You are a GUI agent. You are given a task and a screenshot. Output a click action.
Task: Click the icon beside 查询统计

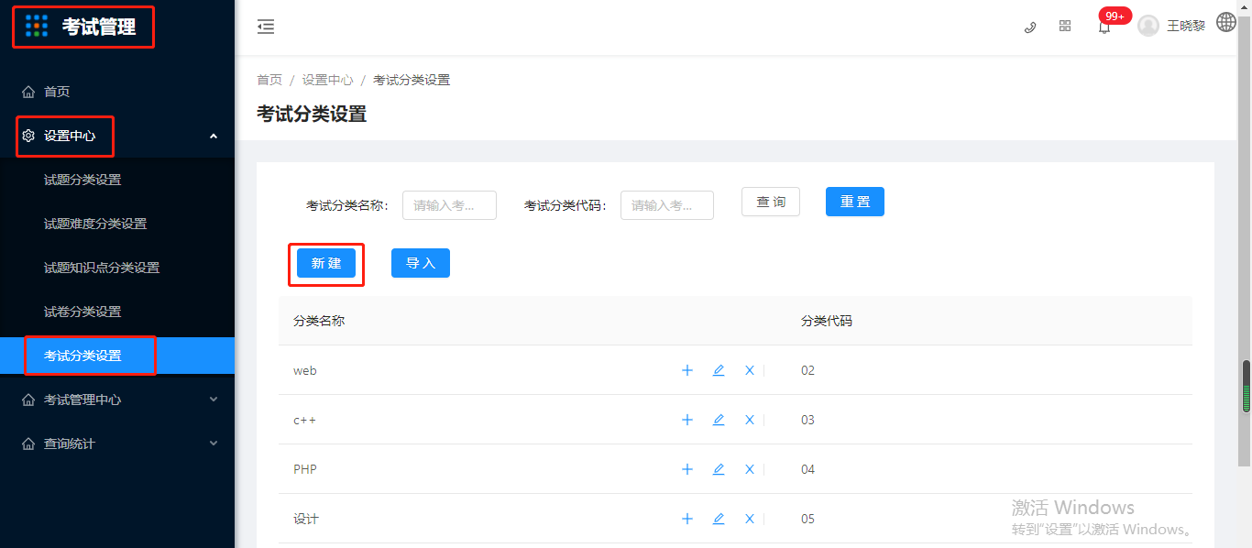tap(28, 444)
